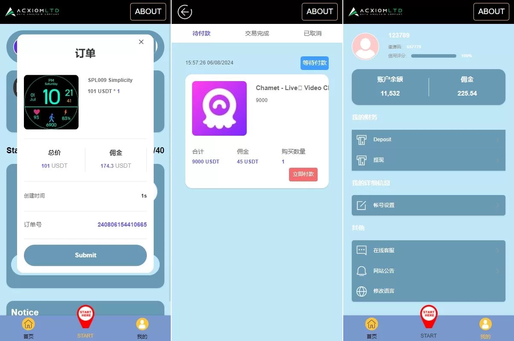Click the 首页 home icon in left panel

28,324
